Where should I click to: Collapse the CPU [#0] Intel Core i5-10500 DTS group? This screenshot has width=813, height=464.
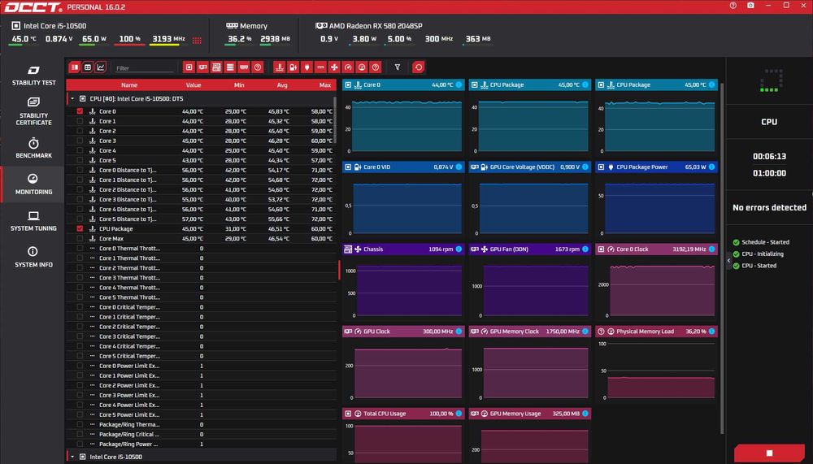72,98
